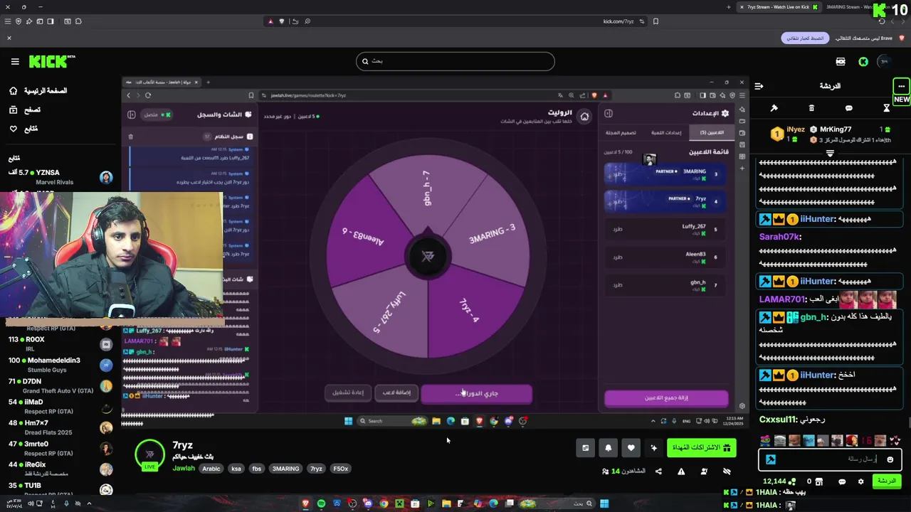The width and height of the screenshot is (911, 512).
Task: Click the Brave shields icon in address bar
Action: pyautogui.click(x=283, y=21)
